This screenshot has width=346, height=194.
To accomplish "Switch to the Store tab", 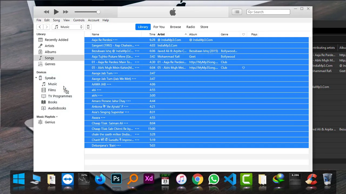I will coord(204,27).
